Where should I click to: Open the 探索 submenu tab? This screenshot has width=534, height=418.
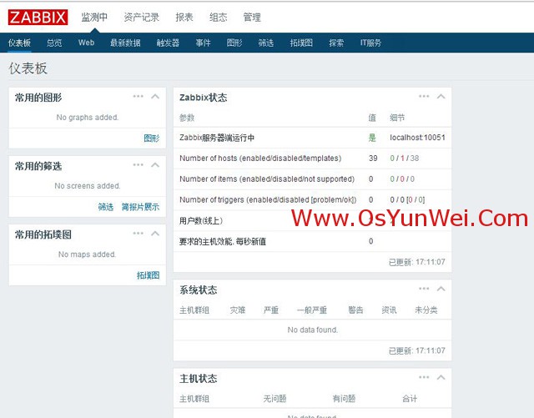click(x=336, y=43)
